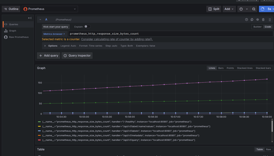Collapse query row A

[40, 19]
